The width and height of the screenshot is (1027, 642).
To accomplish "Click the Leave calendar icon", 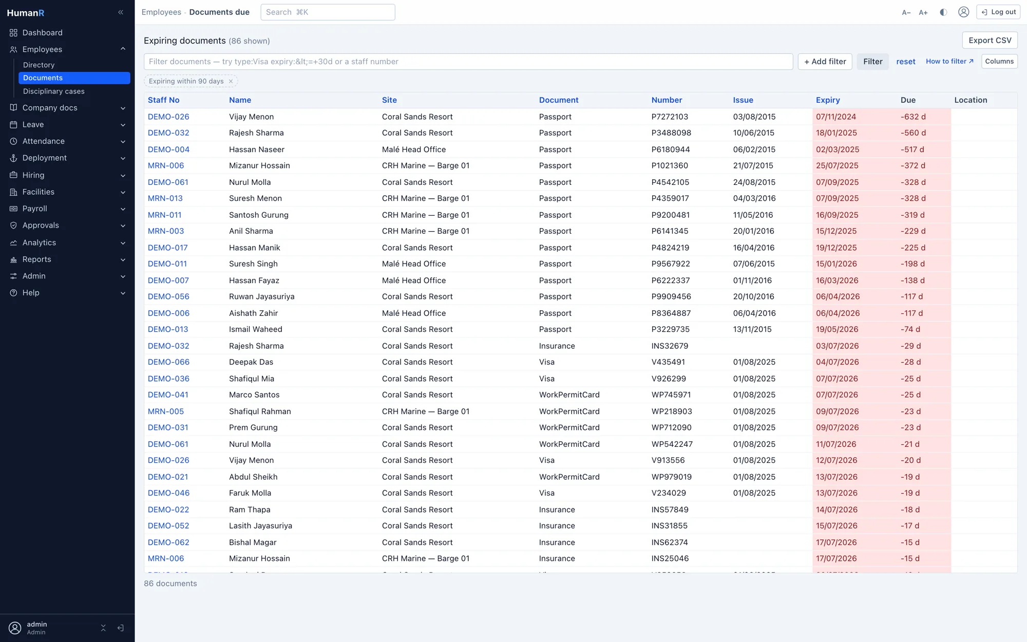I will click(x=13, y=125).
